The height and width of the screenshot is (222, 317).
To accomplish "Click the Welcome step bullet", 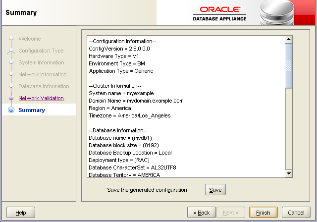I will click(11, 38).
